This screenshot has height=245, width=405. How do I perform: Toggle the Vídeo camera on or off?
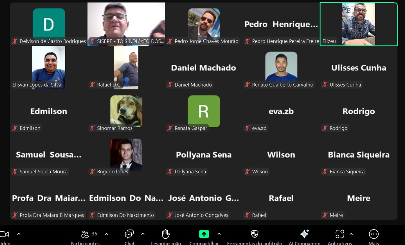4,234
